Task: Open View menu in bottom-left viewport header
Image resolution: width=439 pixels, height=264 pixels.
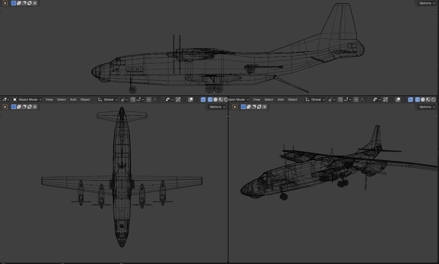Action: 49,99
